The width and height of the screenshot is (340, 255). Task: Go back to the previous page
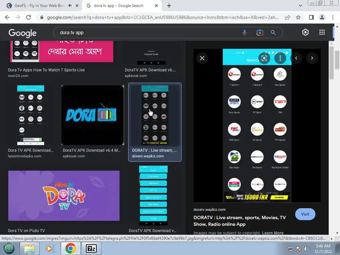coord(7,17)
